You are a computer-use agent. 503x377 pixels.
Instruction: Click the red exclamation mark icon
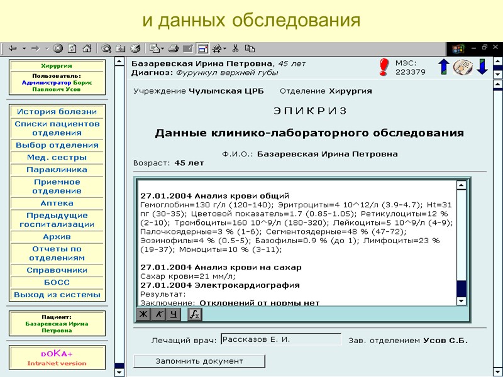[x=384, y=67]
